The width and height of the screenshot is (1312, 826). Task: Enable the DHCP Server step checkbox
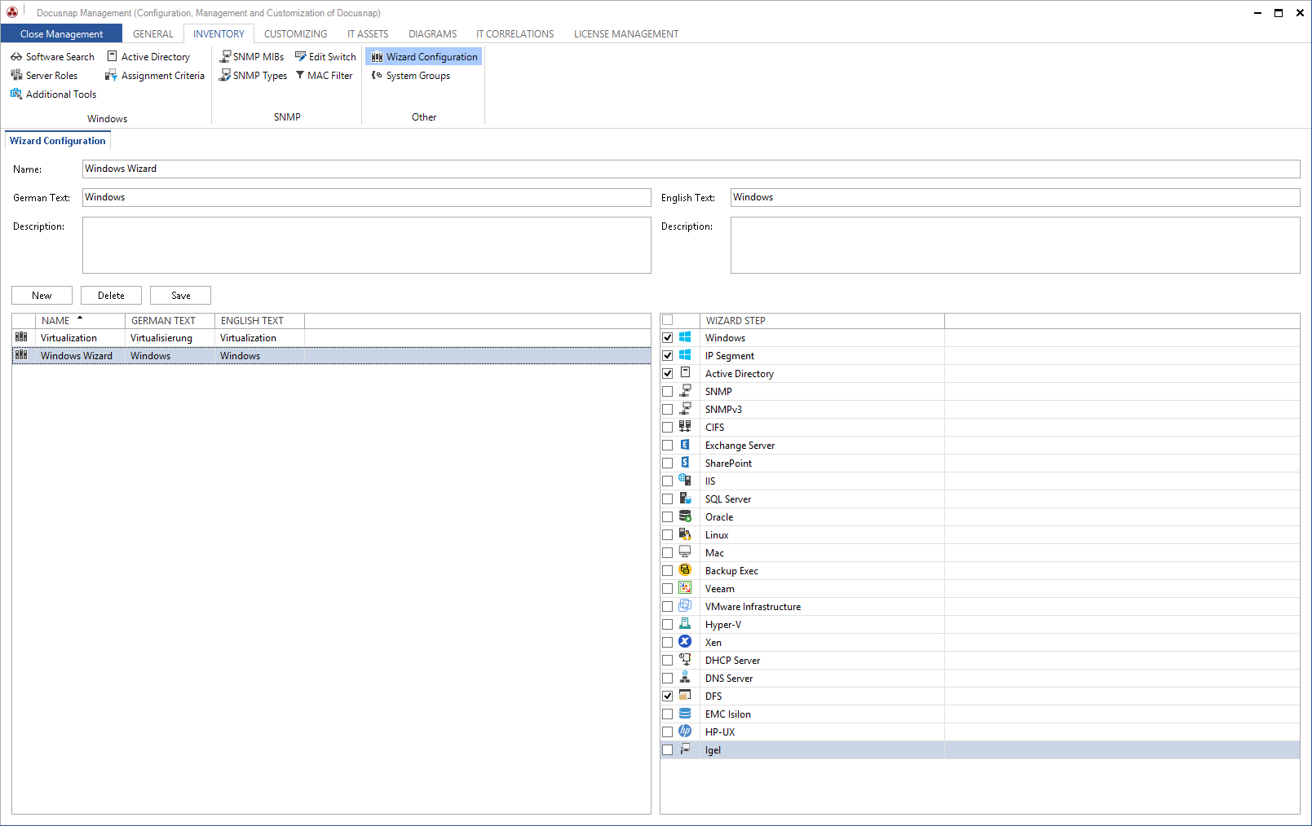pos(668,660)
